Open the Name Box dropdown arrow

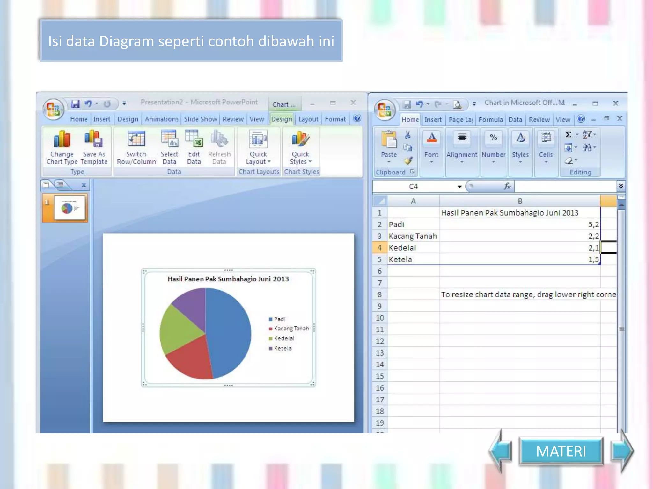pos(459,187)
